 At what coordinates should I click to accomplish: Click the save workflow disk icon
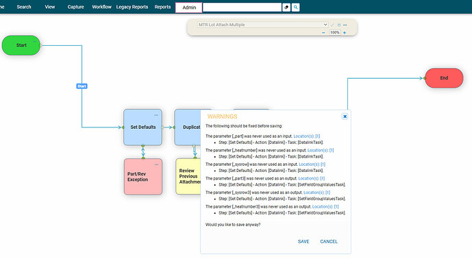[x=339, y=25]
